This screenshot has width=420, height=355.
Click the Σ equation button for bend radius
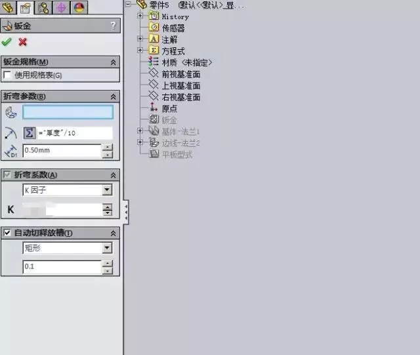click(x=29, y=133)
